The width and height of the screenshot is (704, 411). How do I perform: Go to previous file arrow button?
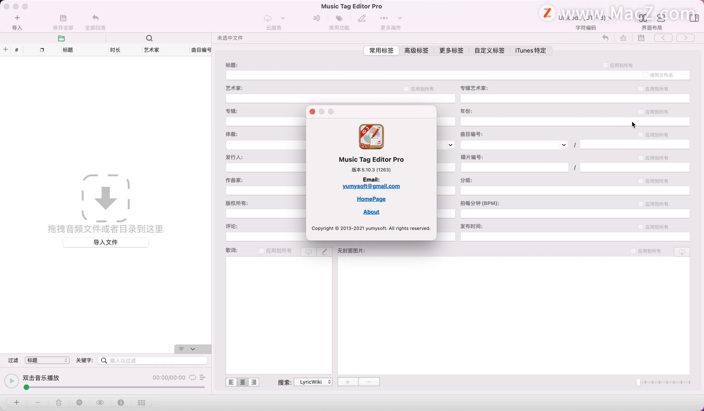click(663, 38)
